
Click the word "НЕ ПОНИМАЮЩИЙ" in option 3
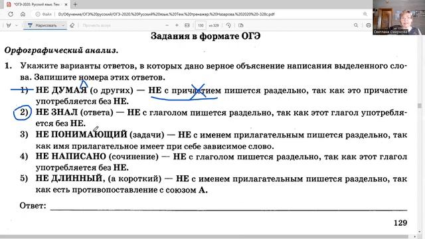pyautogui.click(x=81, y=134)
